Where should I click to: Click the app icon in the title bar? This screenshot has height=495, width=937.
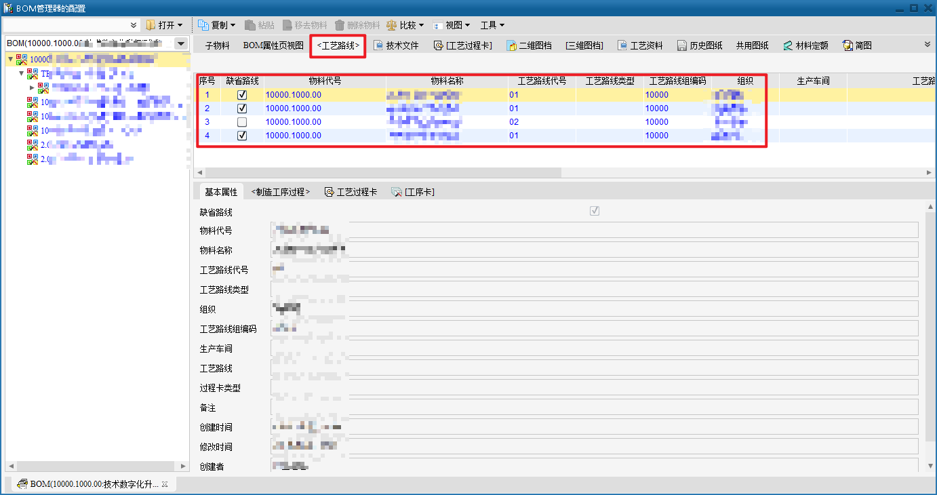(x=8, y=8)
